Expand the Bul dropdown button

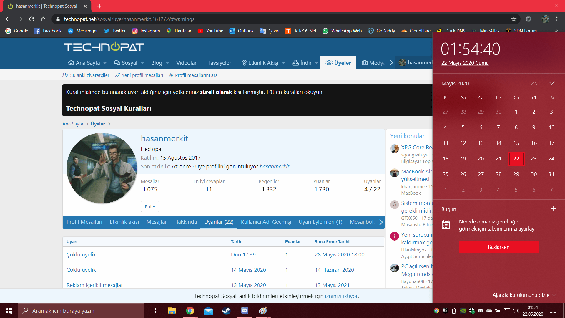click(x=150, y=207)
